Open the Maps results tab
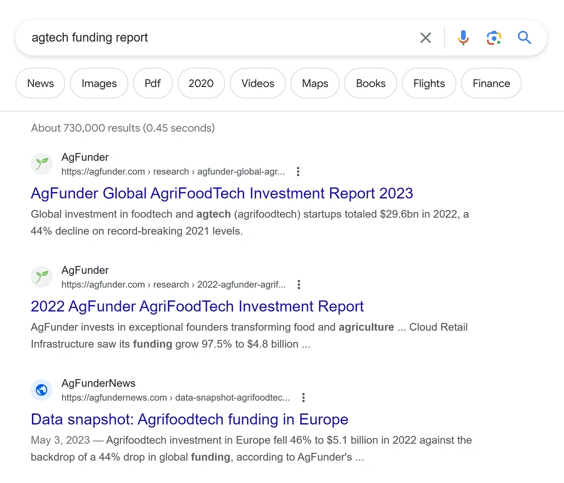The image size is (564, 483). click(315, 83)
